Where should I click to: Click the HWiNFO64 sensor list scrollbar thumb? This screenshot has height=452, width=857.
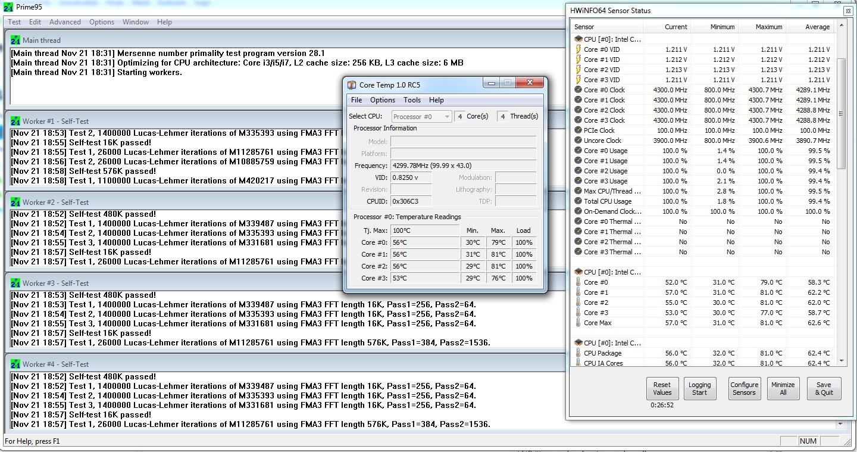pyautogui.click(x=841, y=114)
